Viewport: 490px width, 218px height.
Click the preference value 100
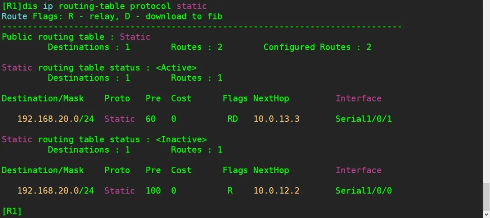click(x=153, y=191)
